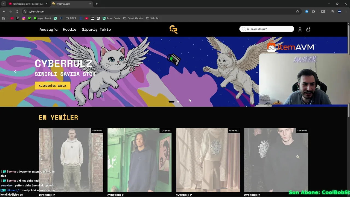Open the MEKİP bookmarks folder

(x=71, y=18)
